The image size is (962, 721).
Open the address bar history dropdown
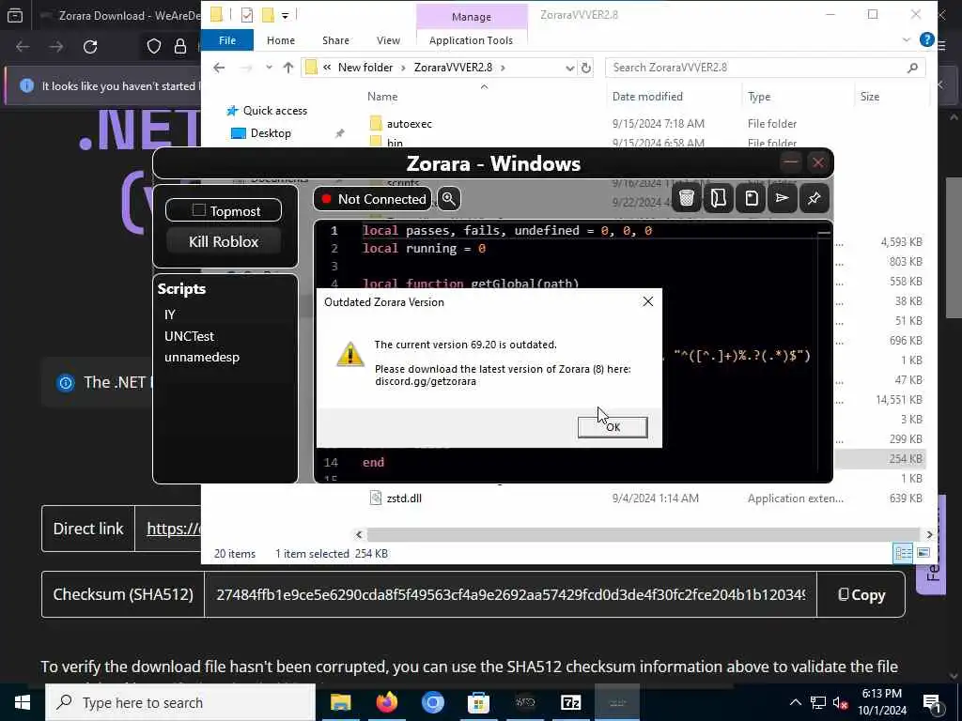[x=569, y=68]
